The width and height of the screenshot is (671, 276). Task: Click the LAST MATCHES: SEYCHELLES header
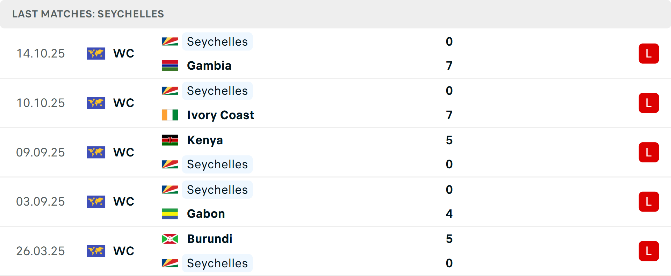[88, 14]
